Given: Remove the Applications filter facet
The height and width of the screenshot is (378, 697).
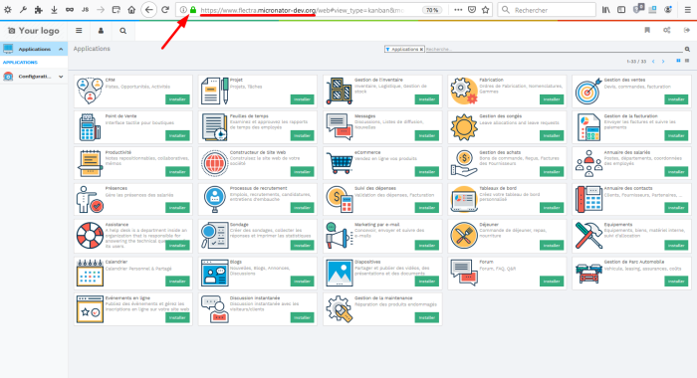Looking at the screenshot, I should point(421,50).
